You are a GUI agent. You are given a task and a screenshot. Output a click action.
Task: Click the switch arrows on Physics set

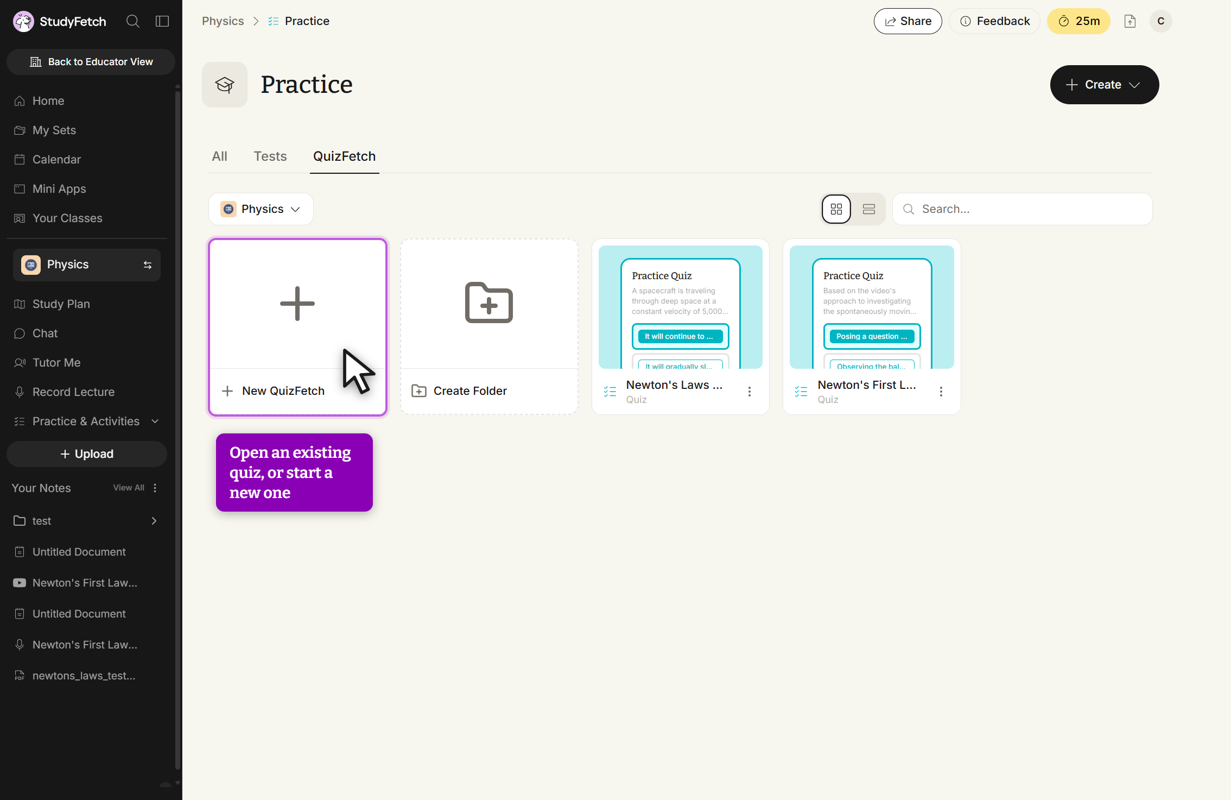coord(148,265)
